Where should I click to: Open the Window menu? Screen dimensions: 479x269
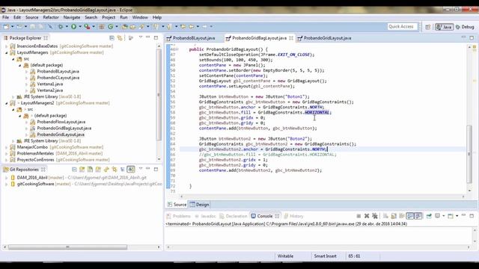pyautogui.click(x=140, y=17)
